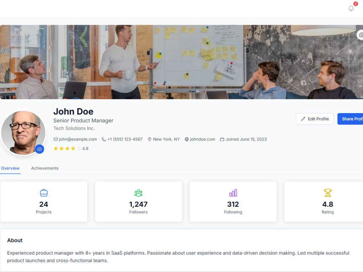Click the third rating star
Image resolution: width=363 pixels, height=272 pixels.
coord(68,148)
